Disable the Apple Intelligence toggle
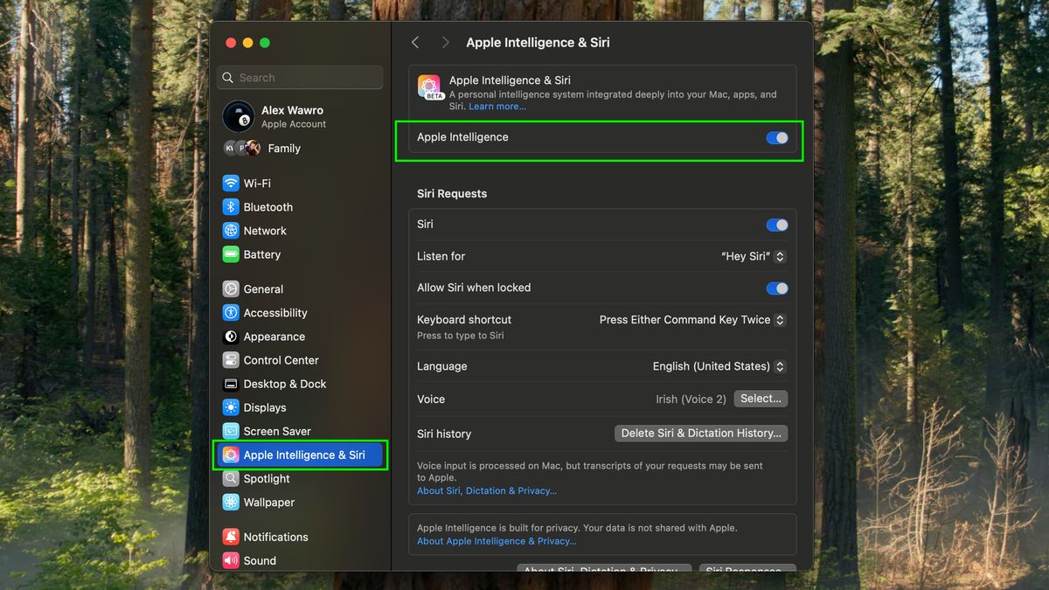This screenshot has height=590, width=1049. (x=776, y=137)
